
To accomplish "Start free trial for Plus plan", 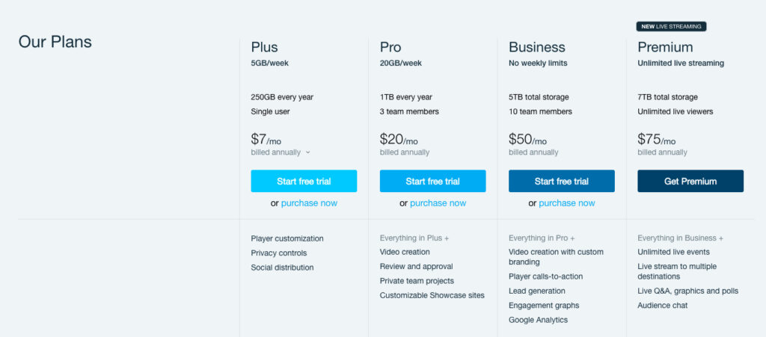I will pos(304,181).
